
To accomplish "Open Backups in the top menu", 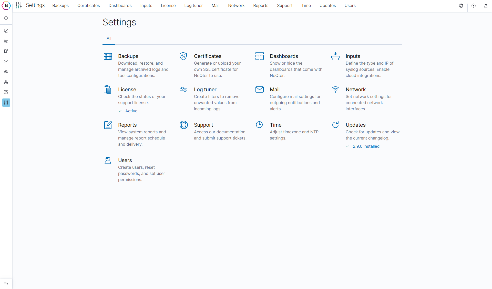I will [60, 6].
